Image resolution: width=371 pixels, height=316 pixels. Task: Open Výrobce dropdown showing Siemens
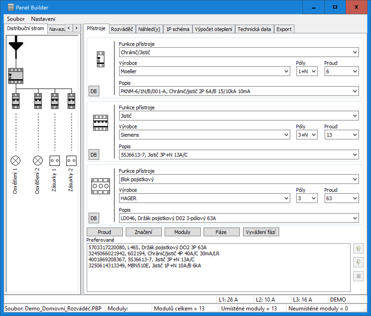(204, 135)
